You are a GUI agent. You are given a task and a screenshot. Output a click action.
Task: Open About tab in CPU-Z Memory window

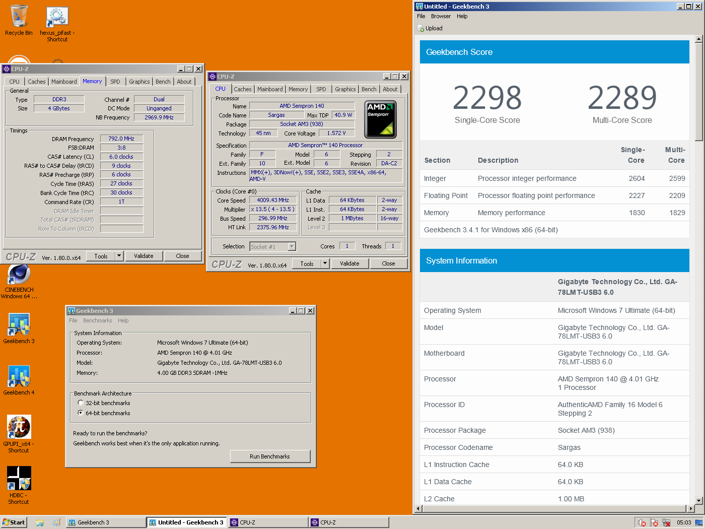(x=184, y=82)
